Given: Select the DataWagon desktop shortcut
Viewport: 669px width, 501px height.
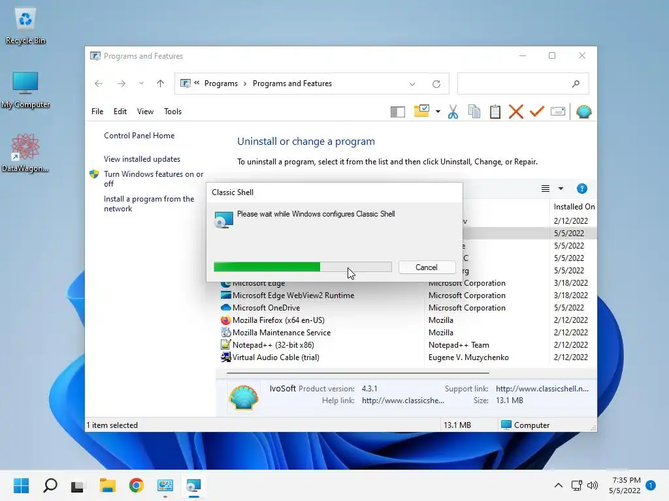Looking at the screenshot, I should 25,153.
